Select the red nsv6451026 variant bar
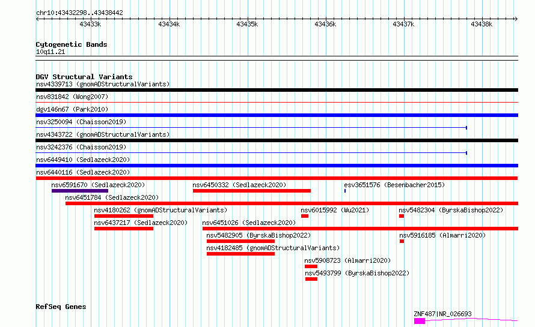The width and height of the screenshot is (535, 327). pos(360,229)
